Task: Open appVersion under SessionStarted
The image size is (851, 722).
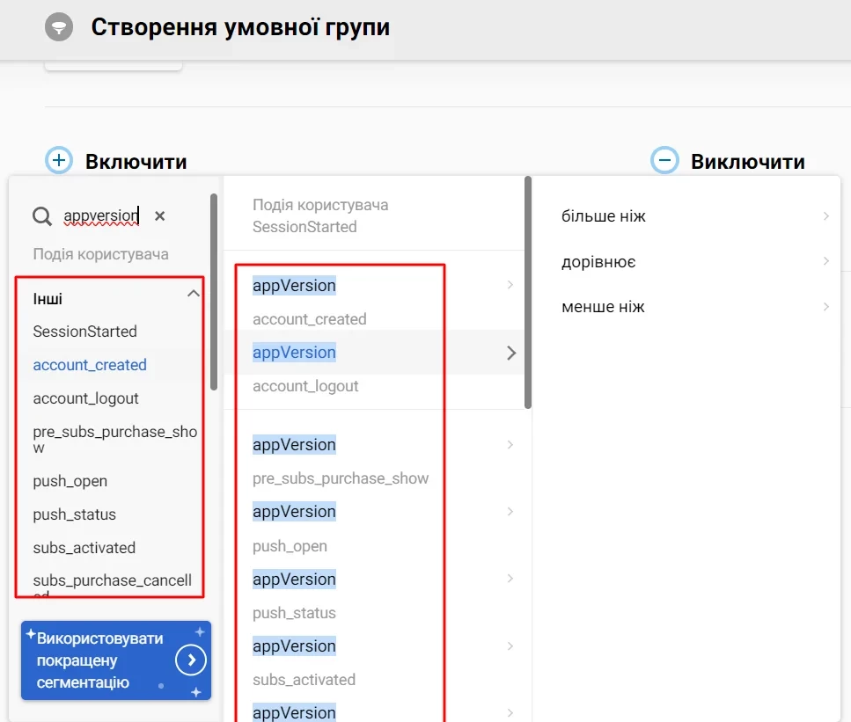Action: pyautogui.click(x=294, y=285)
